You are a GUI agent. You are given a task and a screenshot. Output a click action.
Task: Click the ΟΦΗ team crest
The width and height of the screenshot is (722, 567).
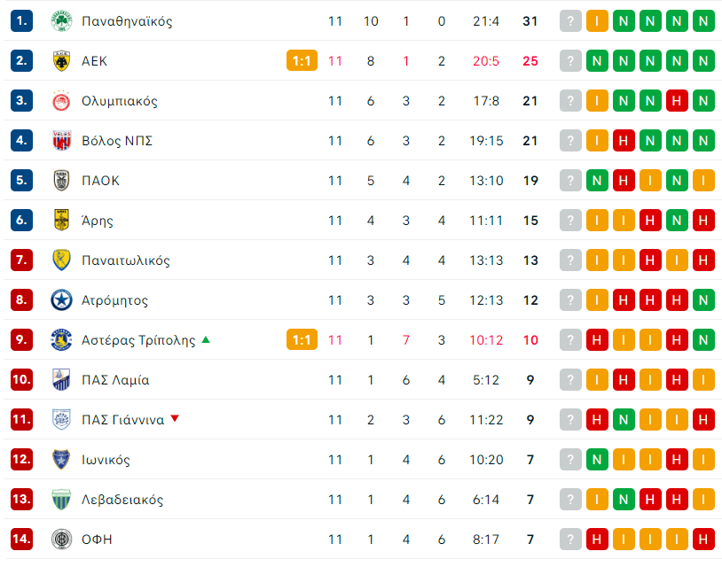pos(62,540)
